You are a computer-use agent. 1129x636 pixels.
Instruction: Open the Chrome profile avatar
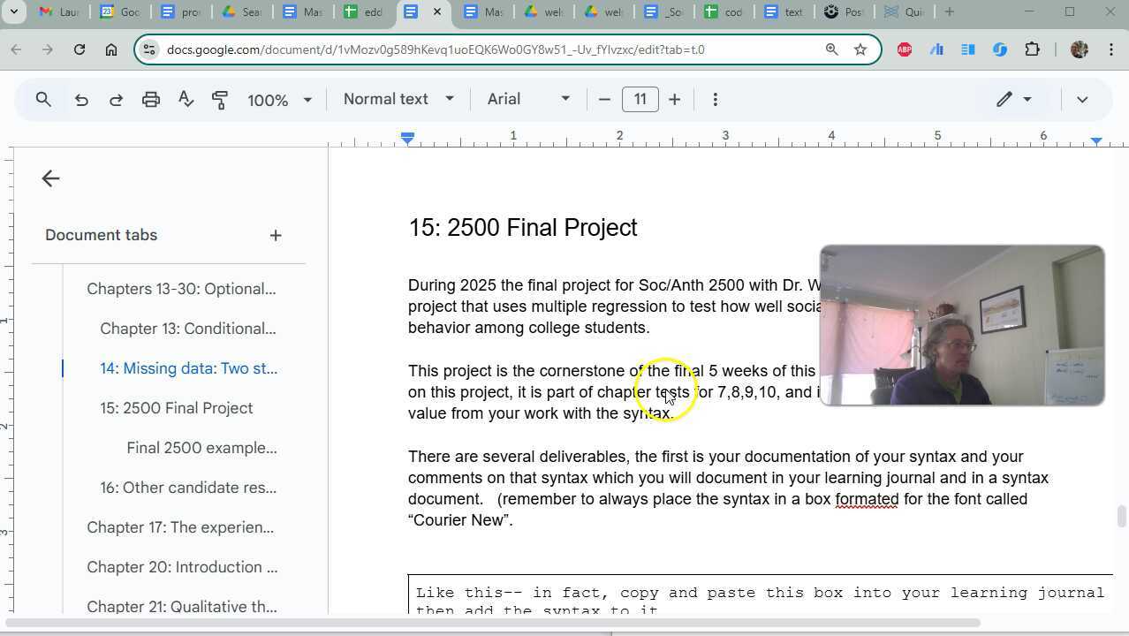click(1079, 49)
